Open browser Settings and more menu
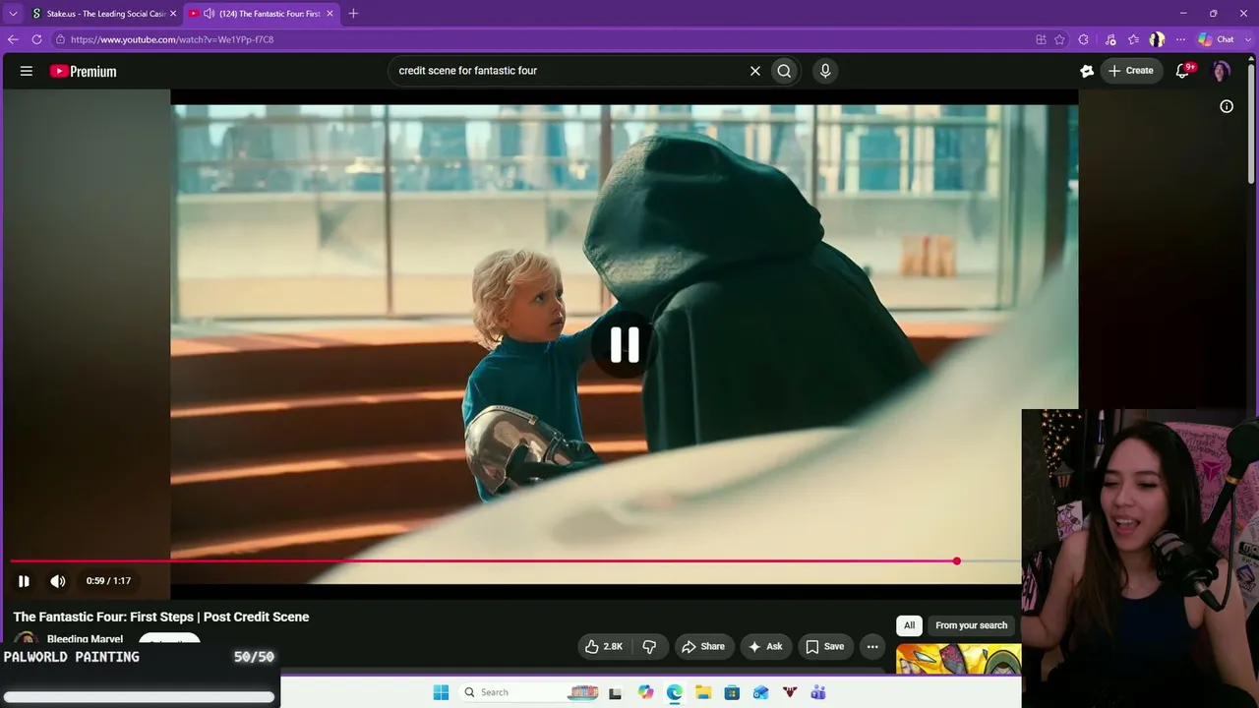1259x708 pixels. point(1180,39)
